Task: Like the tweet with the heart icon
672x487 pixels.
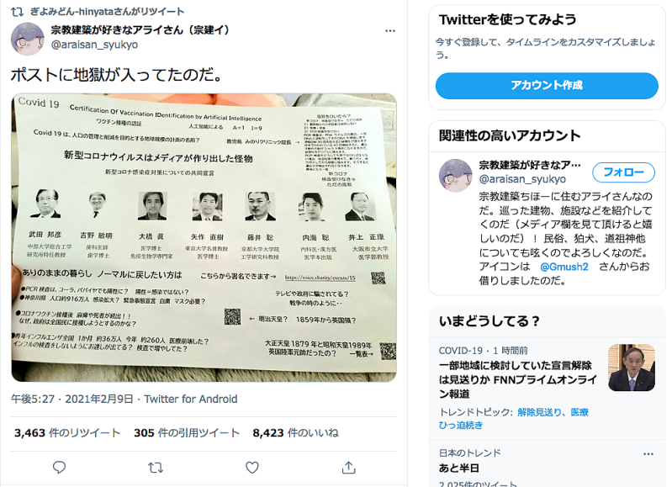Action: (x=252, y=468)
